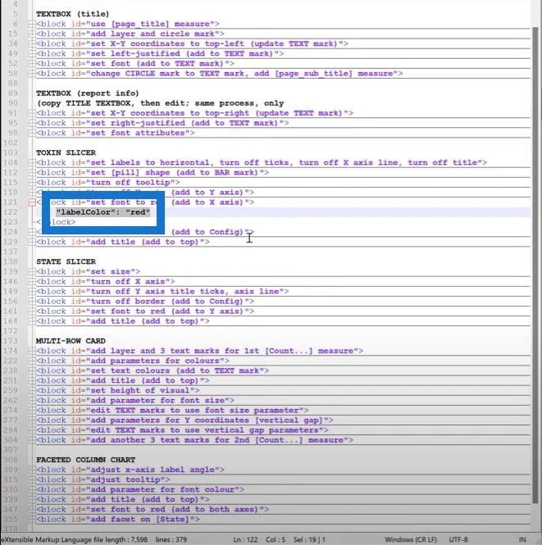Click the 'Col : 5' status bar field
Viewport: 542px width, 545px height.
pyautogui.click(x=276, y=540)
